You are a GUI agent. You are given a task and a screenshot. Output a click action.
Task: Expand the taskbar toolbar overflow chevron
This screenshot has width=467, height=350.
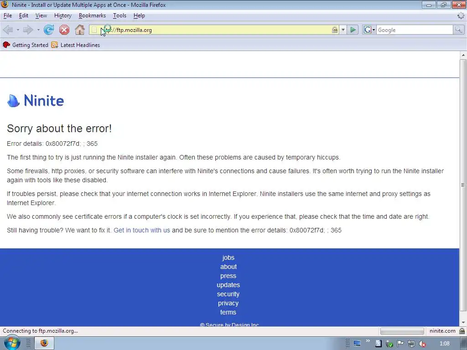[x=368, y=341]
